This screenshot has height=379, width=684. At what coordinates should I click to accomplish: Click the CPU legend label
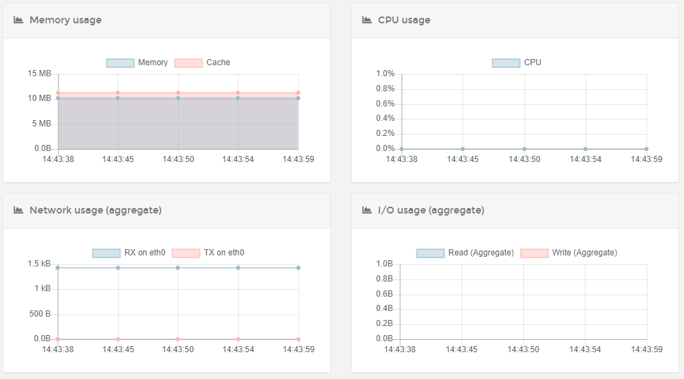point(532,62)
